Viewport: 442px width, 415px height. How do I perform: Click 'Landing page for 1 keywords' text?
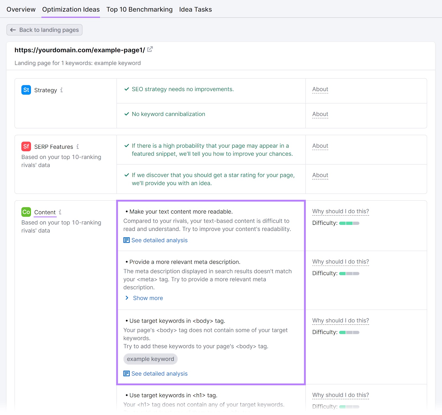[x=53, y=63]
